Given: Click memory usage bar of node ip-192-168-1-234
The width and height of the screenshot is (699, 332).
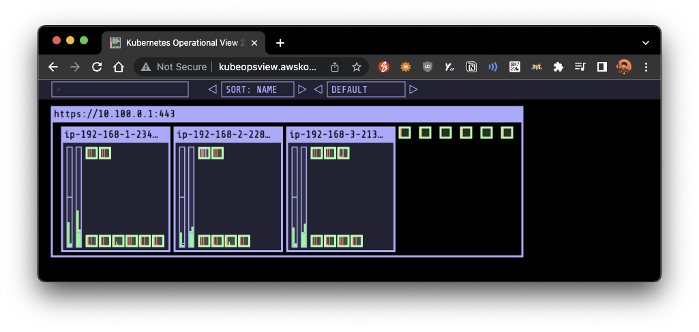Looking at the screenshot, I should (x=78, y=197).
